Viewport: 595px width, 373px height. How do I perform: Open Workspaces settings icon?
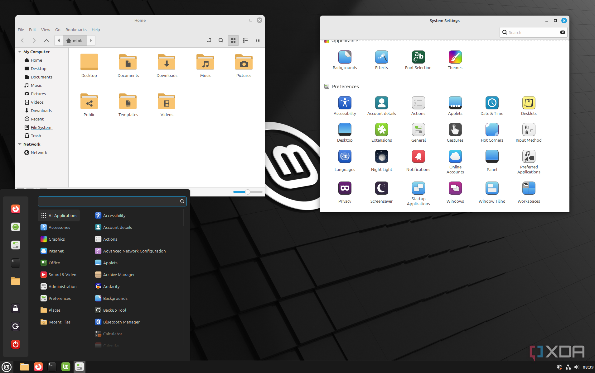529,192
